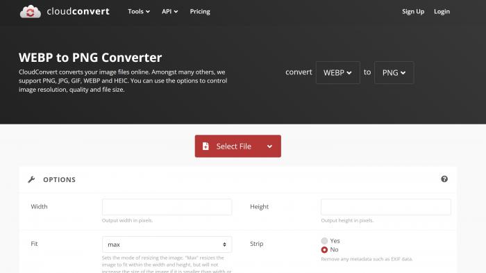
Task: Open the PNG target format dropdown
Action: 394,73
